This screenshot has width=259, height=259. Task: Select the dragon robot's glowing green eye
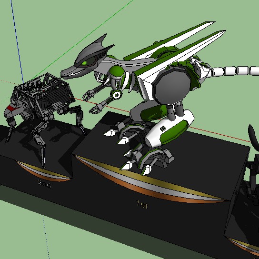point(85,63)
